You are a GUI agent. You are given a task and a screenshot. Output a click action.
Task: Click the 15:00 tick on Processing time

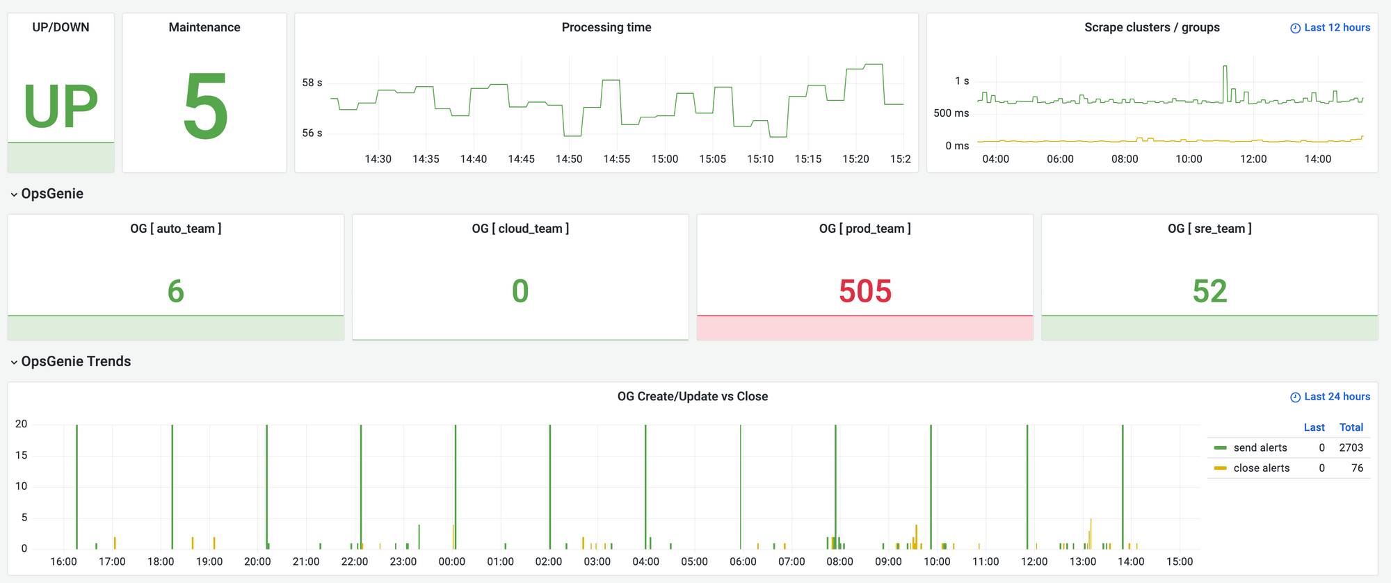(x=665, y=159)
